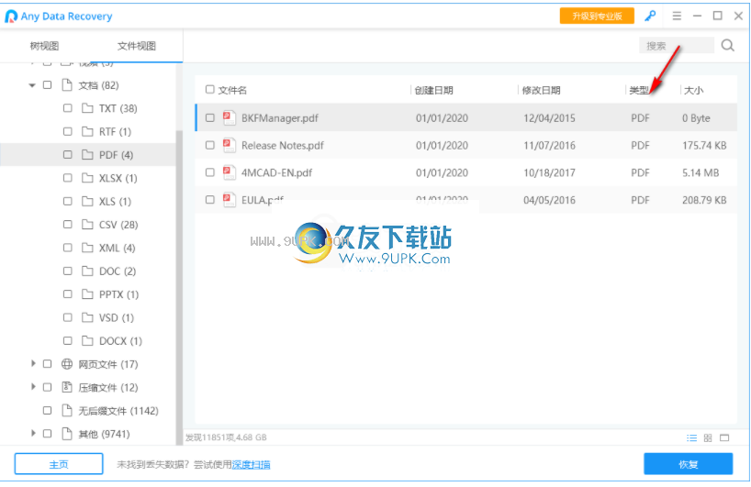Click the 4MCAD-EN.pdf file icon

[230, 172]
